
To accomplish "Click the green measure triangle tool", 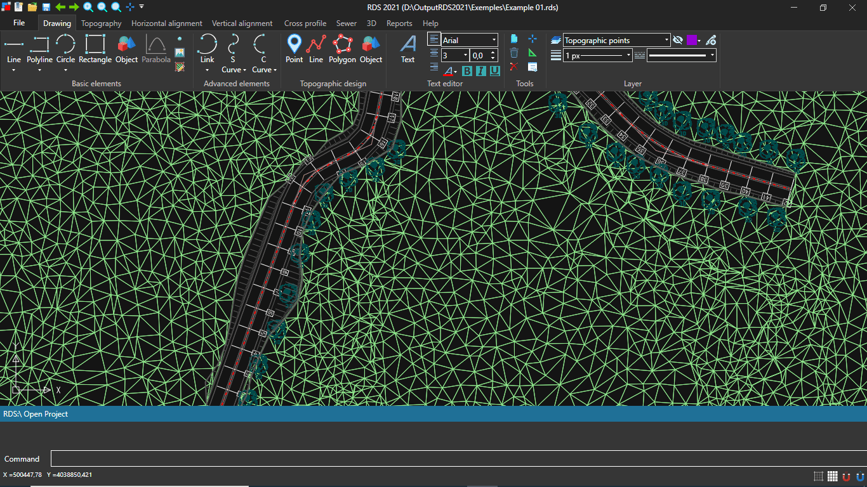I will pyautogui.click(x=532, y=54).
